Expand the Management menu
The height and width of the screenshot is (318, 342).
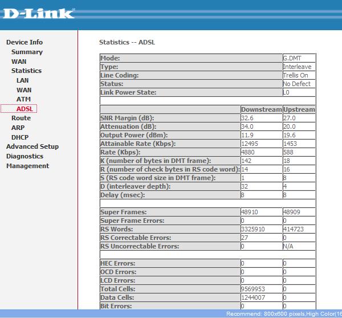[27, 166]
